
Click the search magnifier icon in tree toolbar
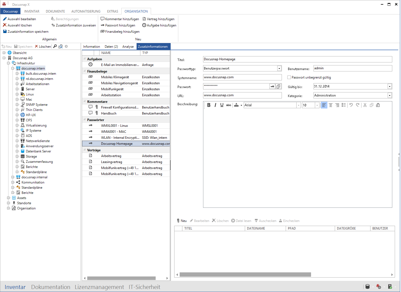[x=55, y=46]
